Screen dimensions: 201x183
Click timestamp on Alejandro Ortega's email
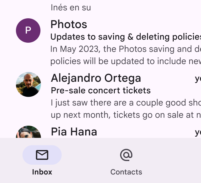tap(198, 79)
